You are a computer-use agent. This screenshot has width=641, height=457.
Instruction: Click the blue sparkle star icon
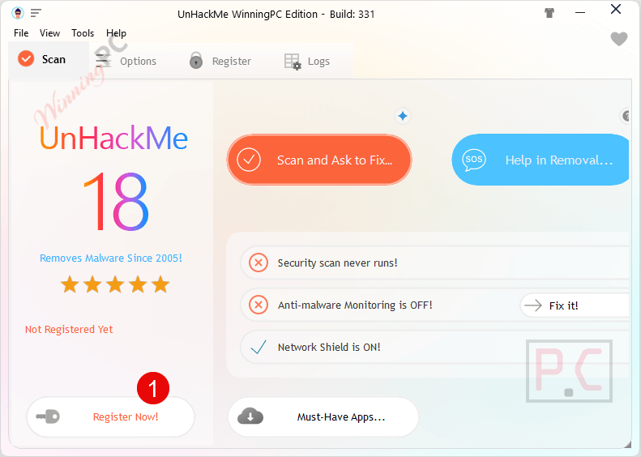click(402, 116)
